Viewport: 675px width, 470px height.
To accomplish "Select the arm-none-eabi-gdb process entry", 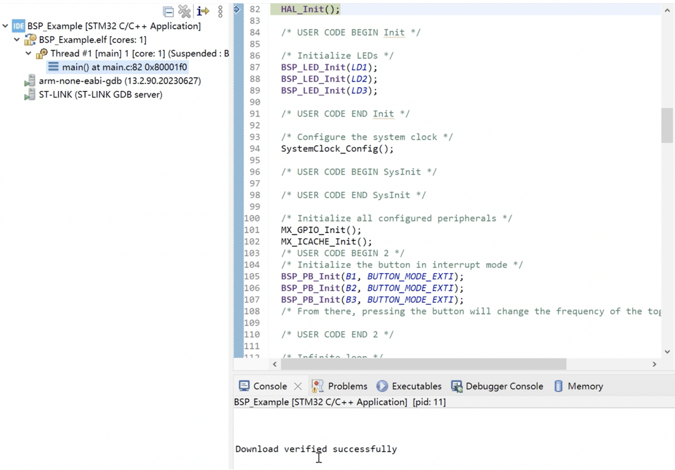I will tap(120, 81).
